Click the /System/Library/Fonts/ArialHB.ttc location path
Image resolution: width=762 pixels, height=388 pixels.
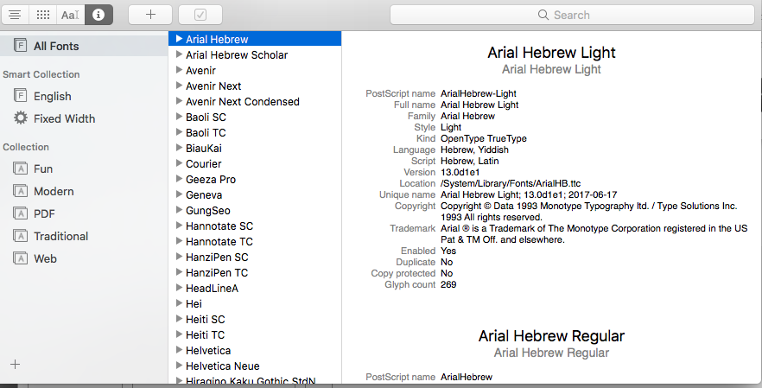pos(511,183)
